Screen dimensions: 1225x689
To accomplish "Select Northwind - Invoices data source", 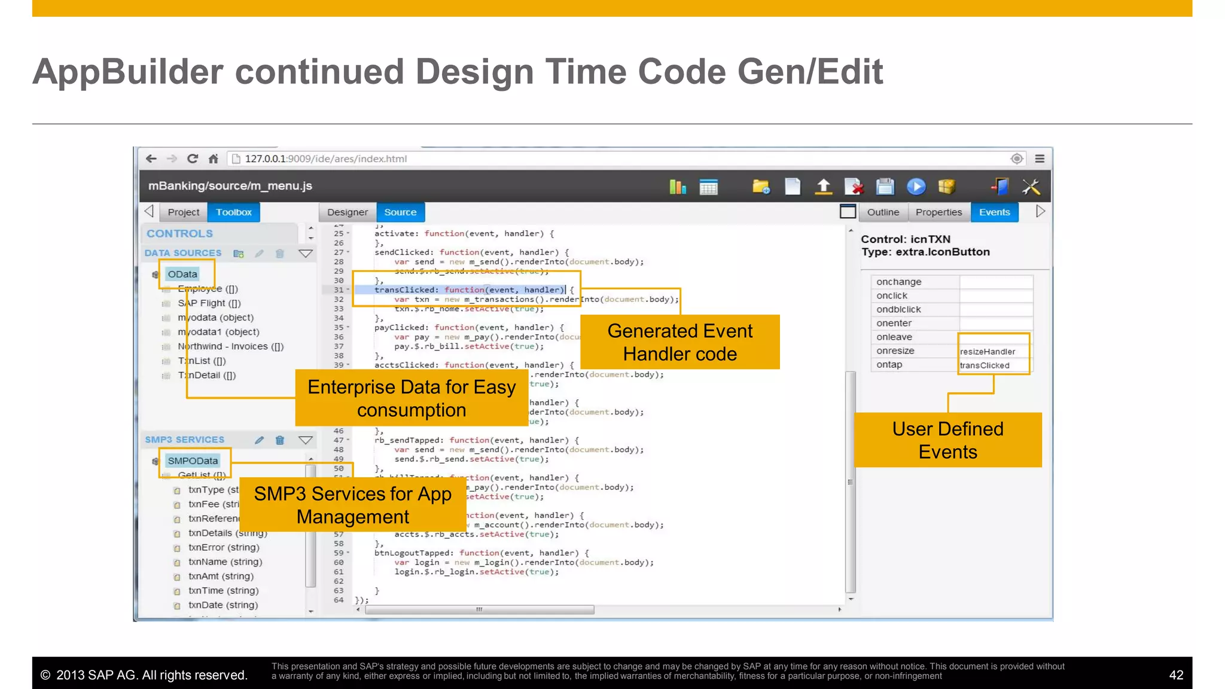I will pyautogui.click(x=230, y=346).
